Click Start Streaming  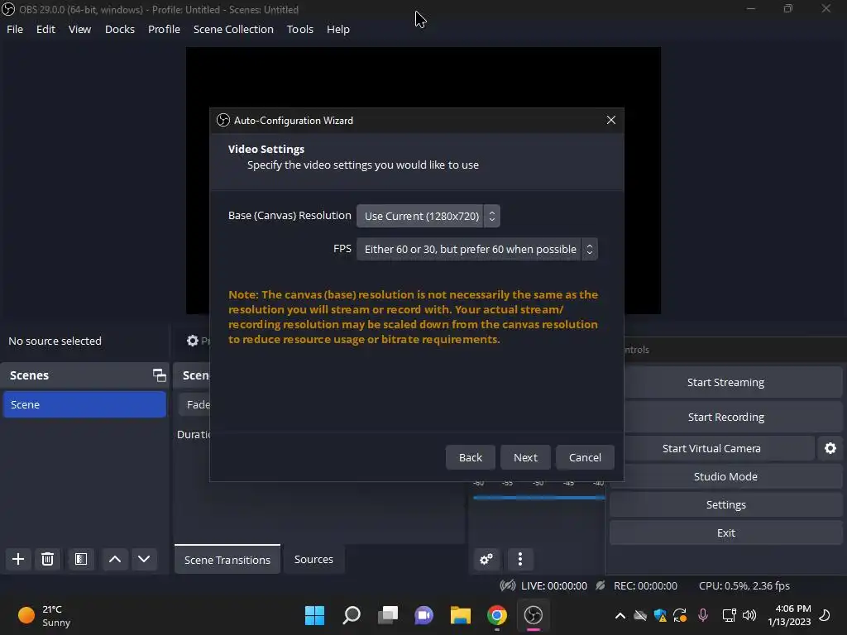726,382
